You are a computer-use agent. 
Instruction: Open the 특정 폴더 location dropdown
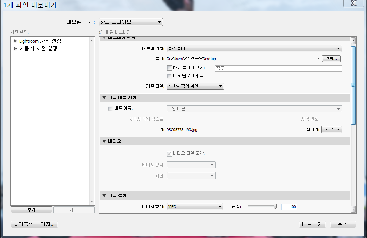(x=254, y=49)
